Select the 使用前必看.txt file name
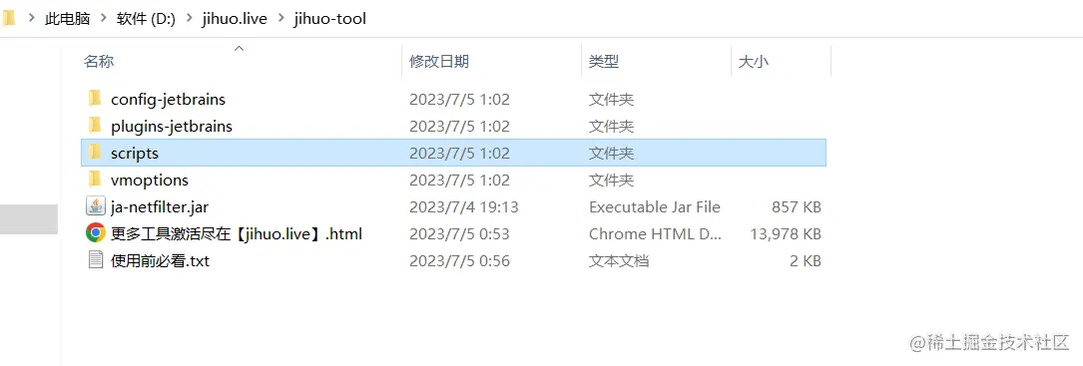Image resolution: width=1083 pixels, height=366 pixels. point(161,261)
